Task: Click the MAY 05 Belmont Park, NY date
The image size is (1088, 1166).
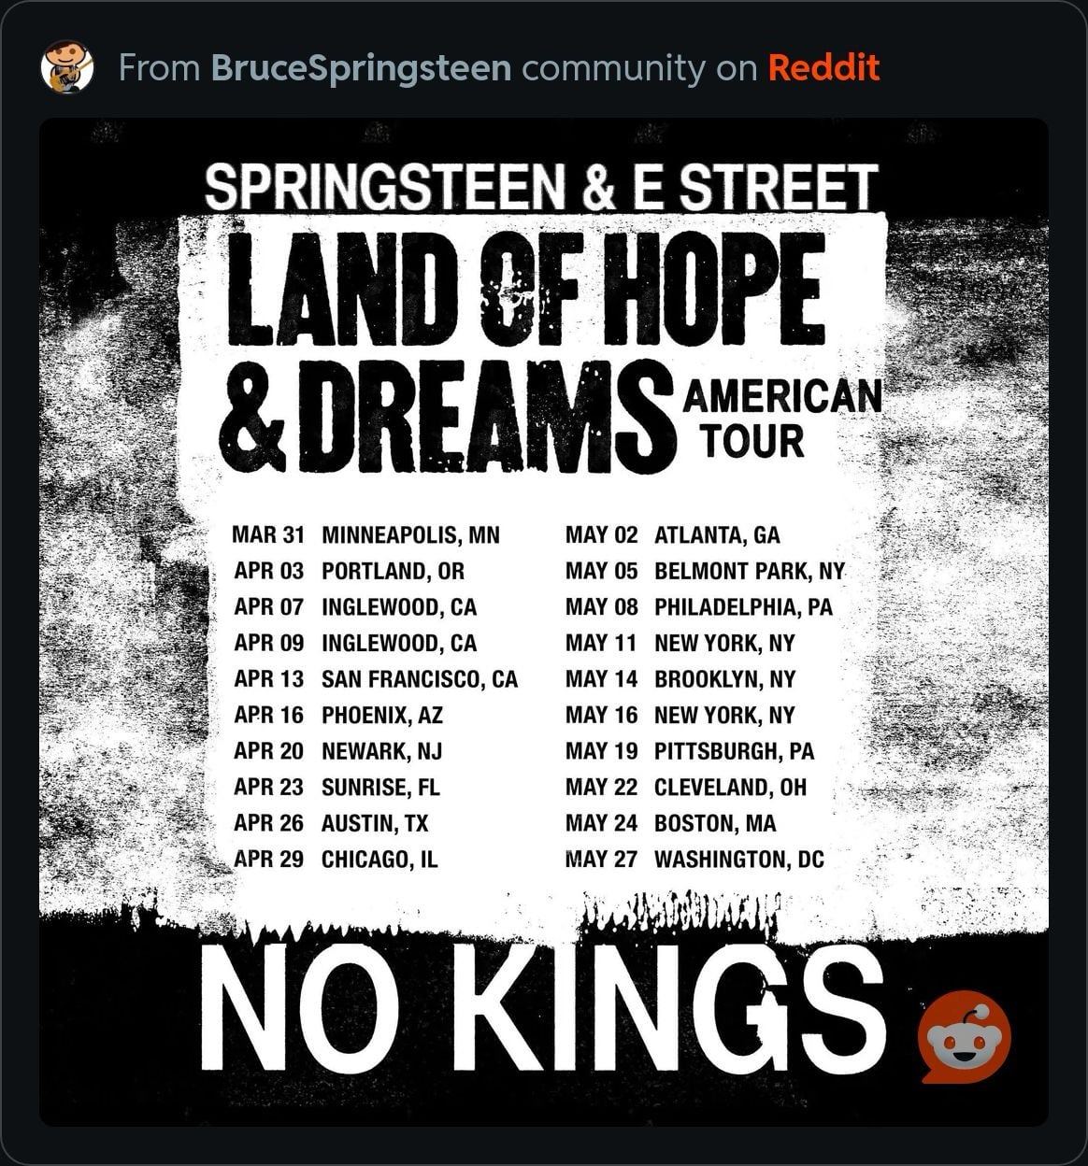Action: tap(705, 571)
